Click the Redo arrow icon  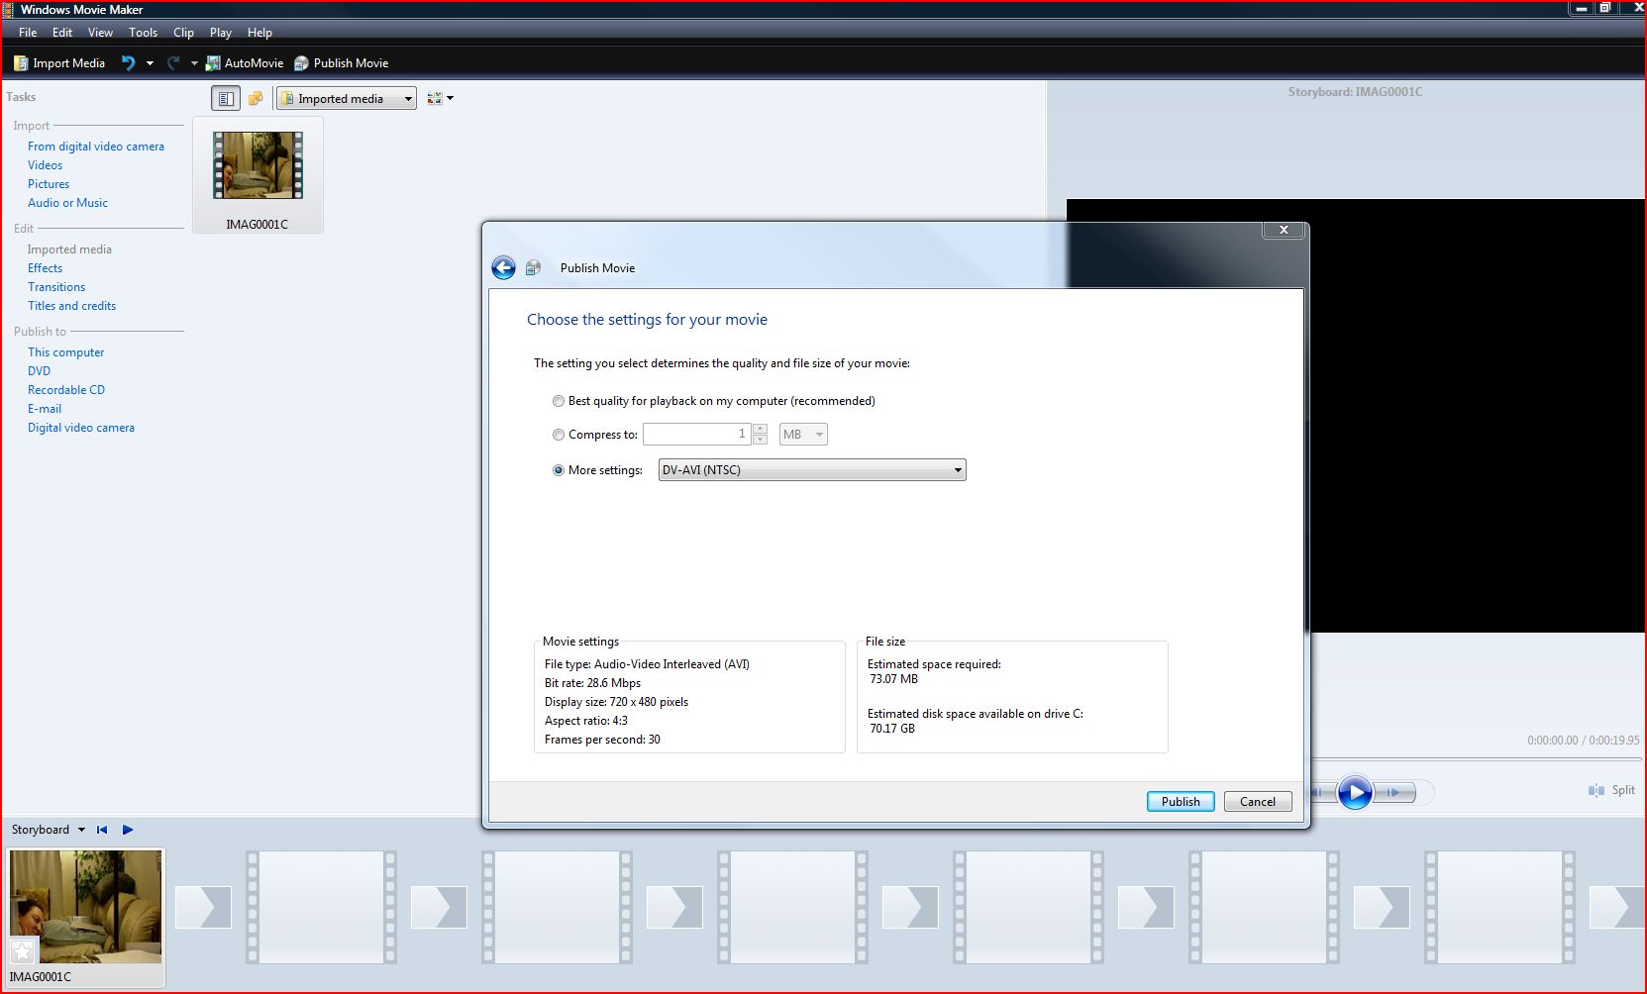pos(173,63)
